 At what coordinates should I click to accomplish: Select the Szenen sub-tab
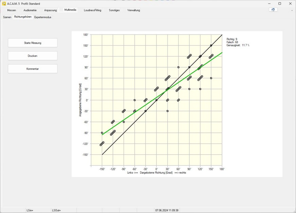pos(7,17)
